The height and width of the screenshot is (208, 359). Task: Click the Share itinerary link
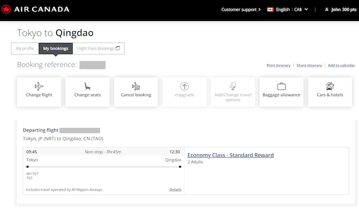tap(309, 65)
